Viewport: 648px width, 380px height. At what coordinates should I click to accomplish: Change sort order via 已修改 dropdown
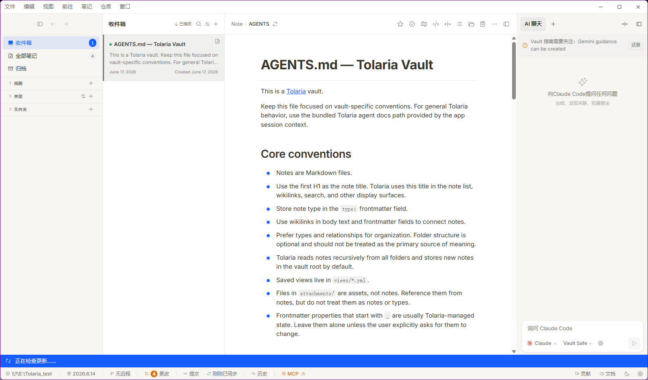(183, 24)
